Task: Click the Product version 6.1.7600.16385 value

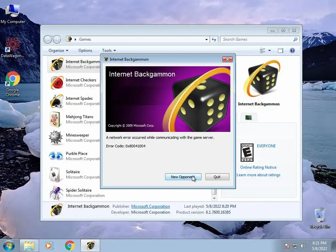Action: pos(218,212)
